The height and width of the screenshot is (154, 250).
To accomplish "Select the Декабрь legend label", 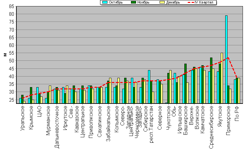I will point(173,2).
